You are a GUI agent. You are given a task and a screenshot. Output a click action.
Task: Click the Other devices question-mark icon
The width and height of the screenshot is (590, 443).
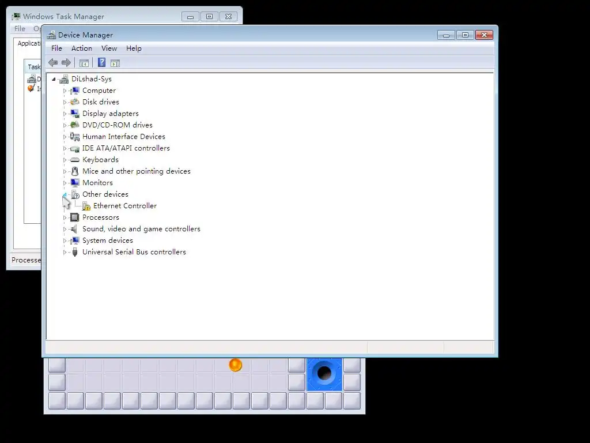pos(75,194)
